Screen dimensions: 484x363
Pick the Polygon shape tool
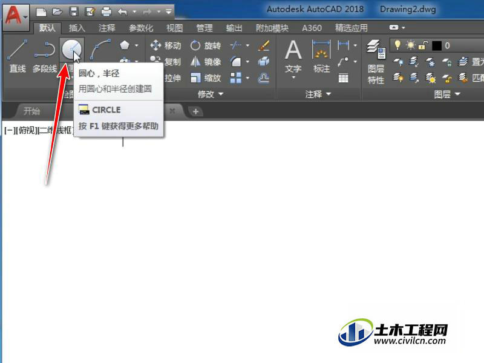[x=125, y=45]
